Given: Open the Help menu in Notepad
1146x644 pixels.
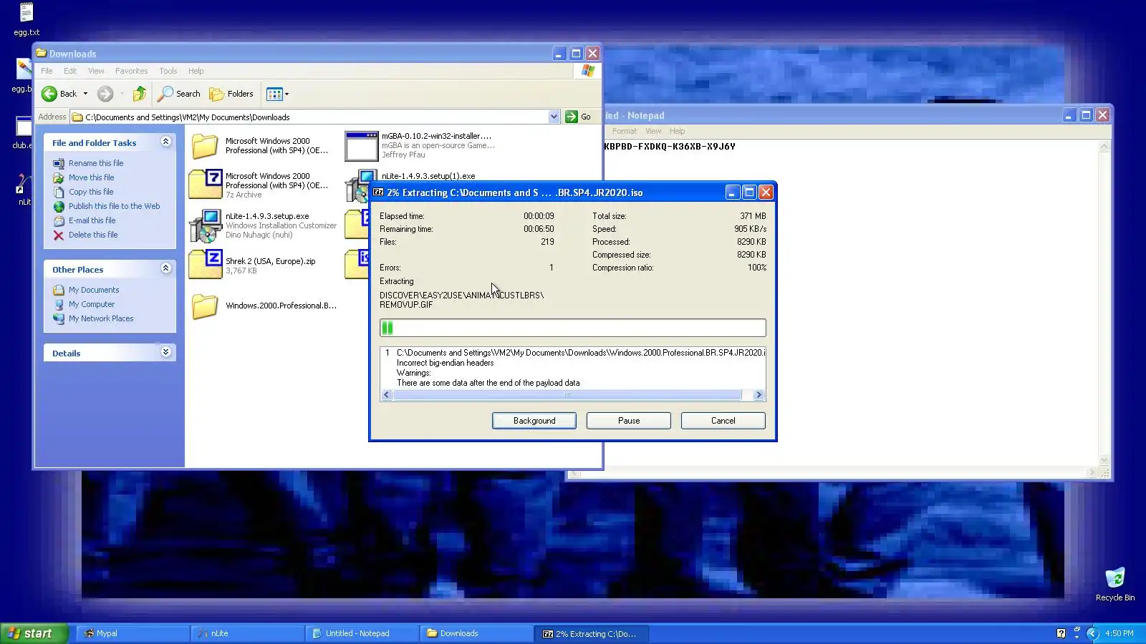Looking at the screenshot, I should coord(678,131).
